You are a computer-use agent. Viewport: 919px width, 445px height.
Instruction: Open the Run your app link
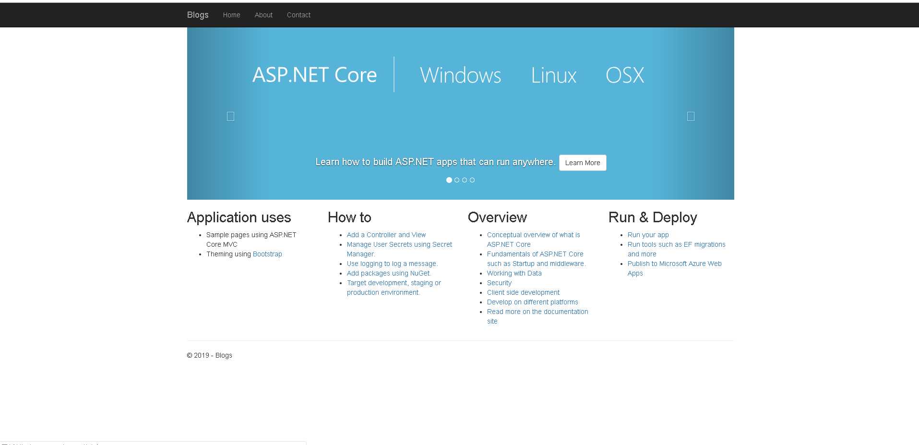coord(648,235)
